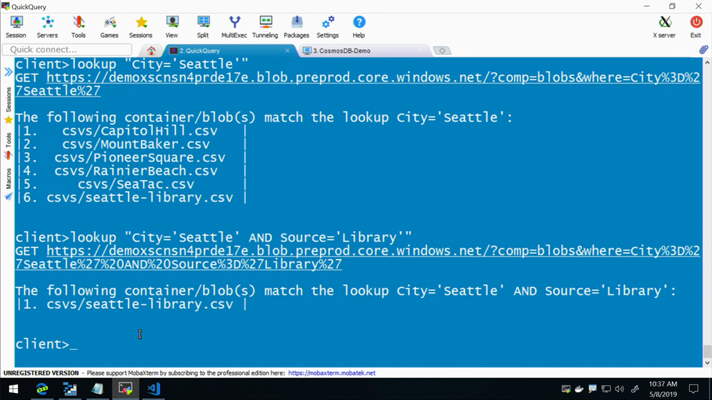Open the volume speaker tray icon

pyautogui.click(x=620, y=389)
